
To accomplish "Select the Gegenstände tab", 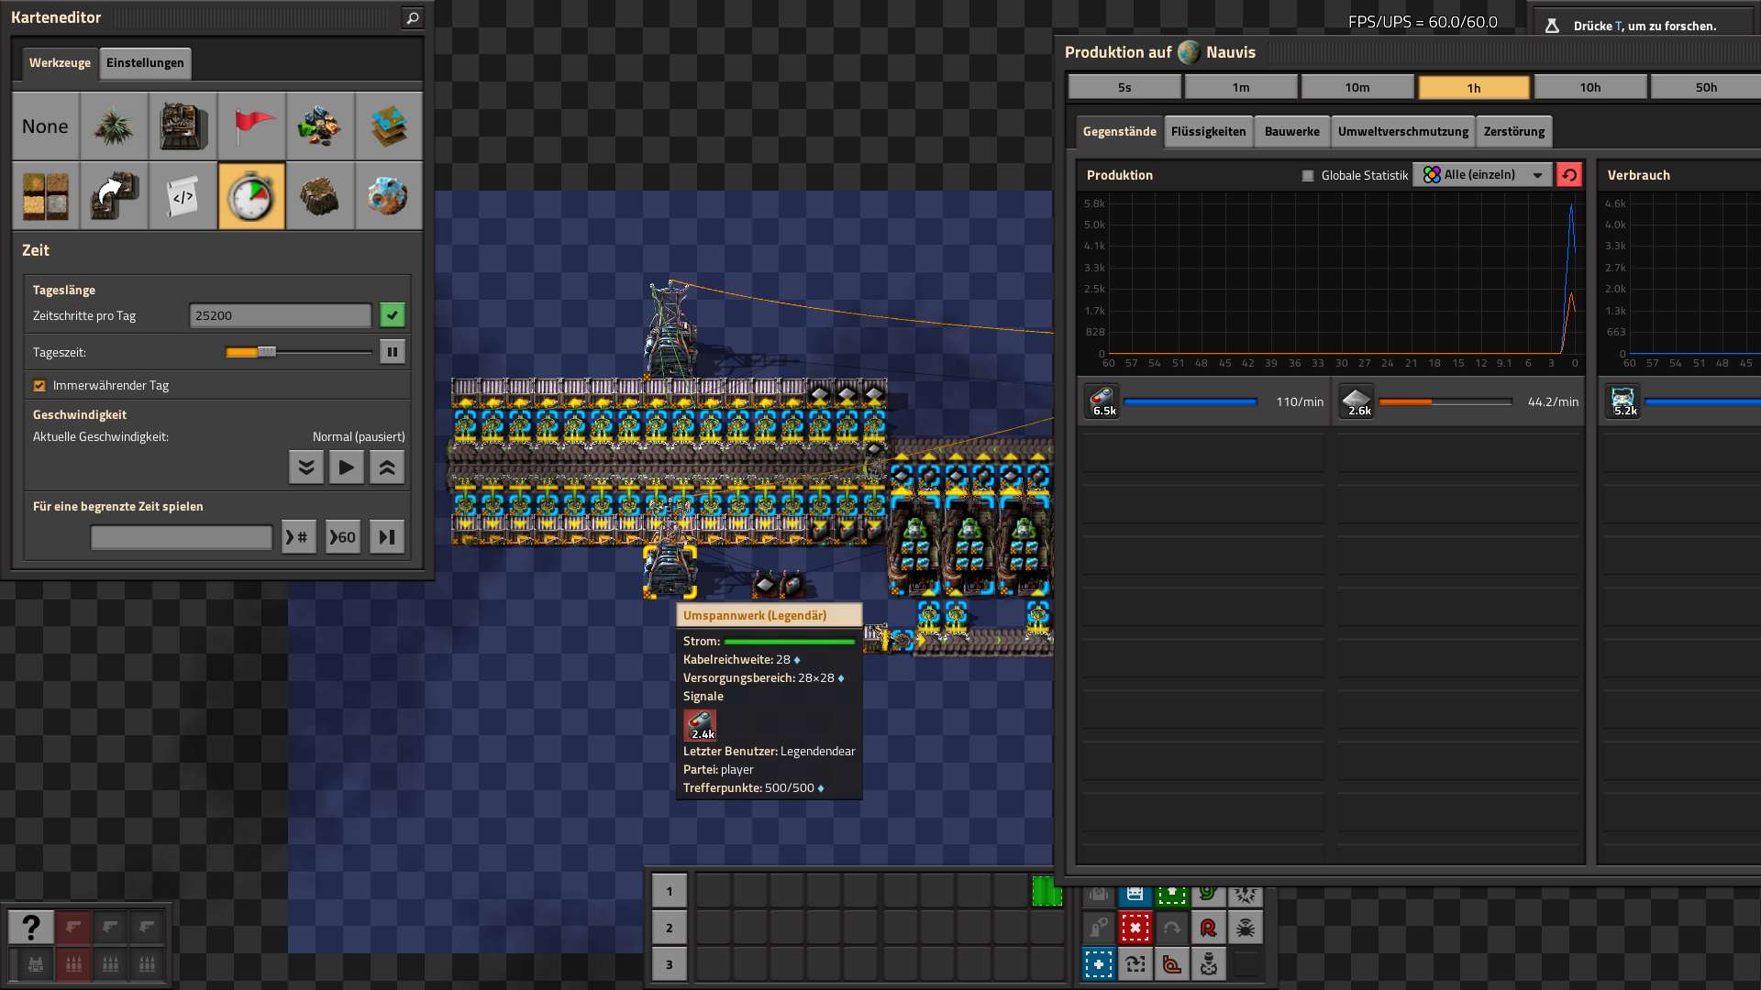I will tap(1119, 132).
